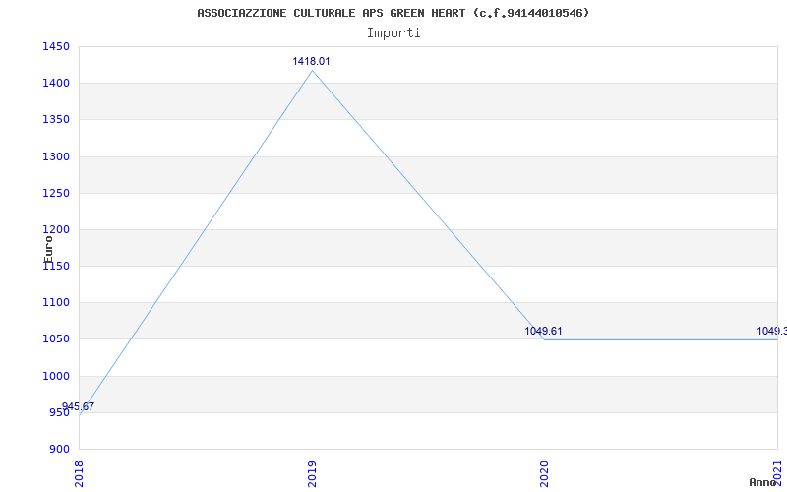Click the 2018 x-axis label
The height and width of the screenshot is (492, 787).
[80, 474]
